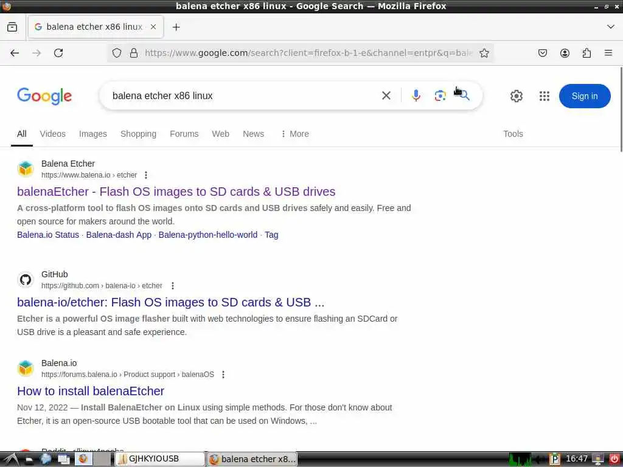
Task: Click the Sign in button
Action: click(585, 96)
